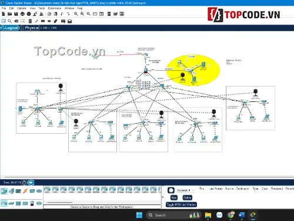The image size is (294, 221).
Task: Click the Paste toolbar icon
Action: [x=56, y=14]
